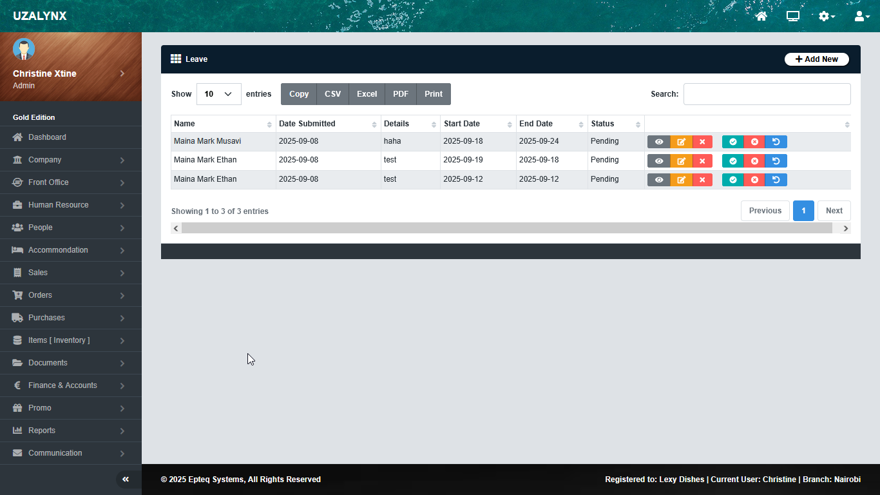View leave entry starting 2025-09-12
The height and width of the screenshot is (495, 880).
(658, 180)
